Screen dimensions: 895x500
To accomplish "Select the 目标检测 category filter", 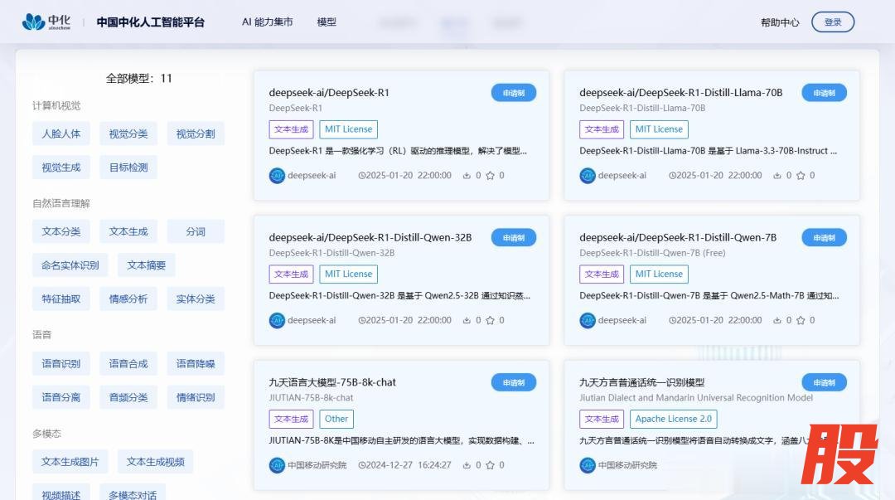I will [x=128, y=167].
